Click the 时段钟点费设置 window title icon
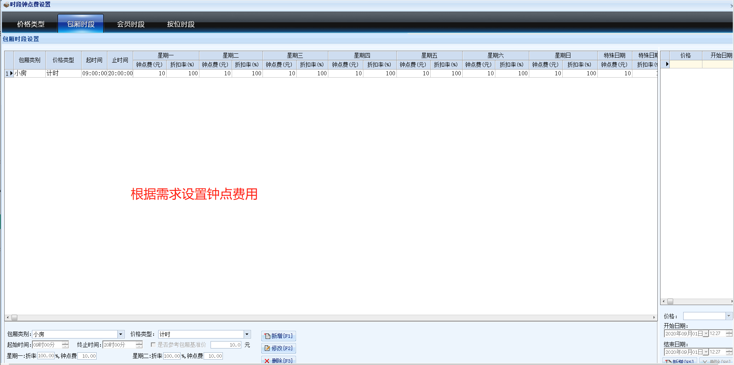Image resolution: width=734 pixels, height=365 pixels. pos(6,5)
